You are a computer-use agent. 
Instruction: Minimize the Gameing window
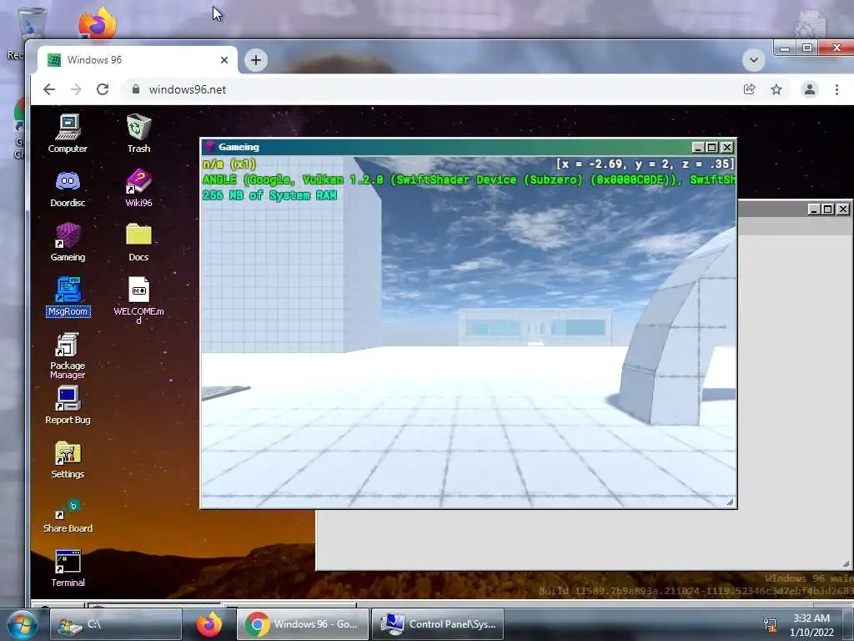pos(698,147)
